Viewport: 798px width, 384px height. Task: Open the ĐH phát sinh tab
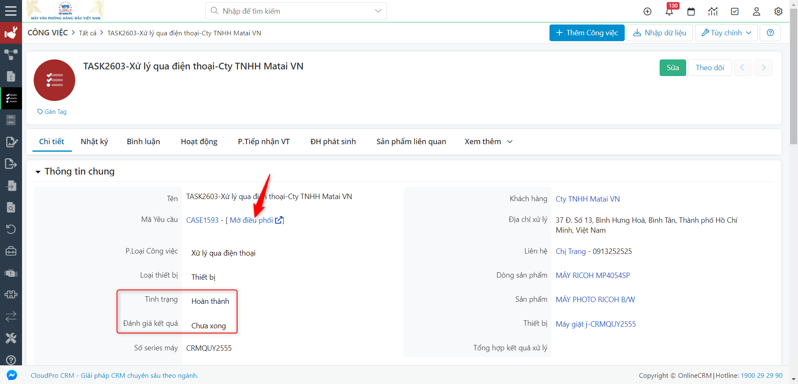333,142
